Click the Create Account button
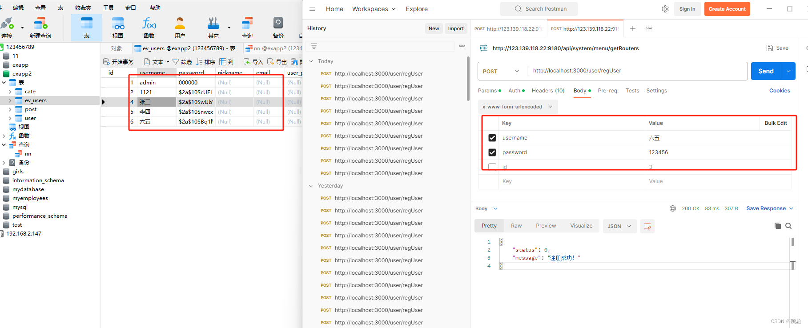Screen dimensions: 808x328 (x=727, y=9)
